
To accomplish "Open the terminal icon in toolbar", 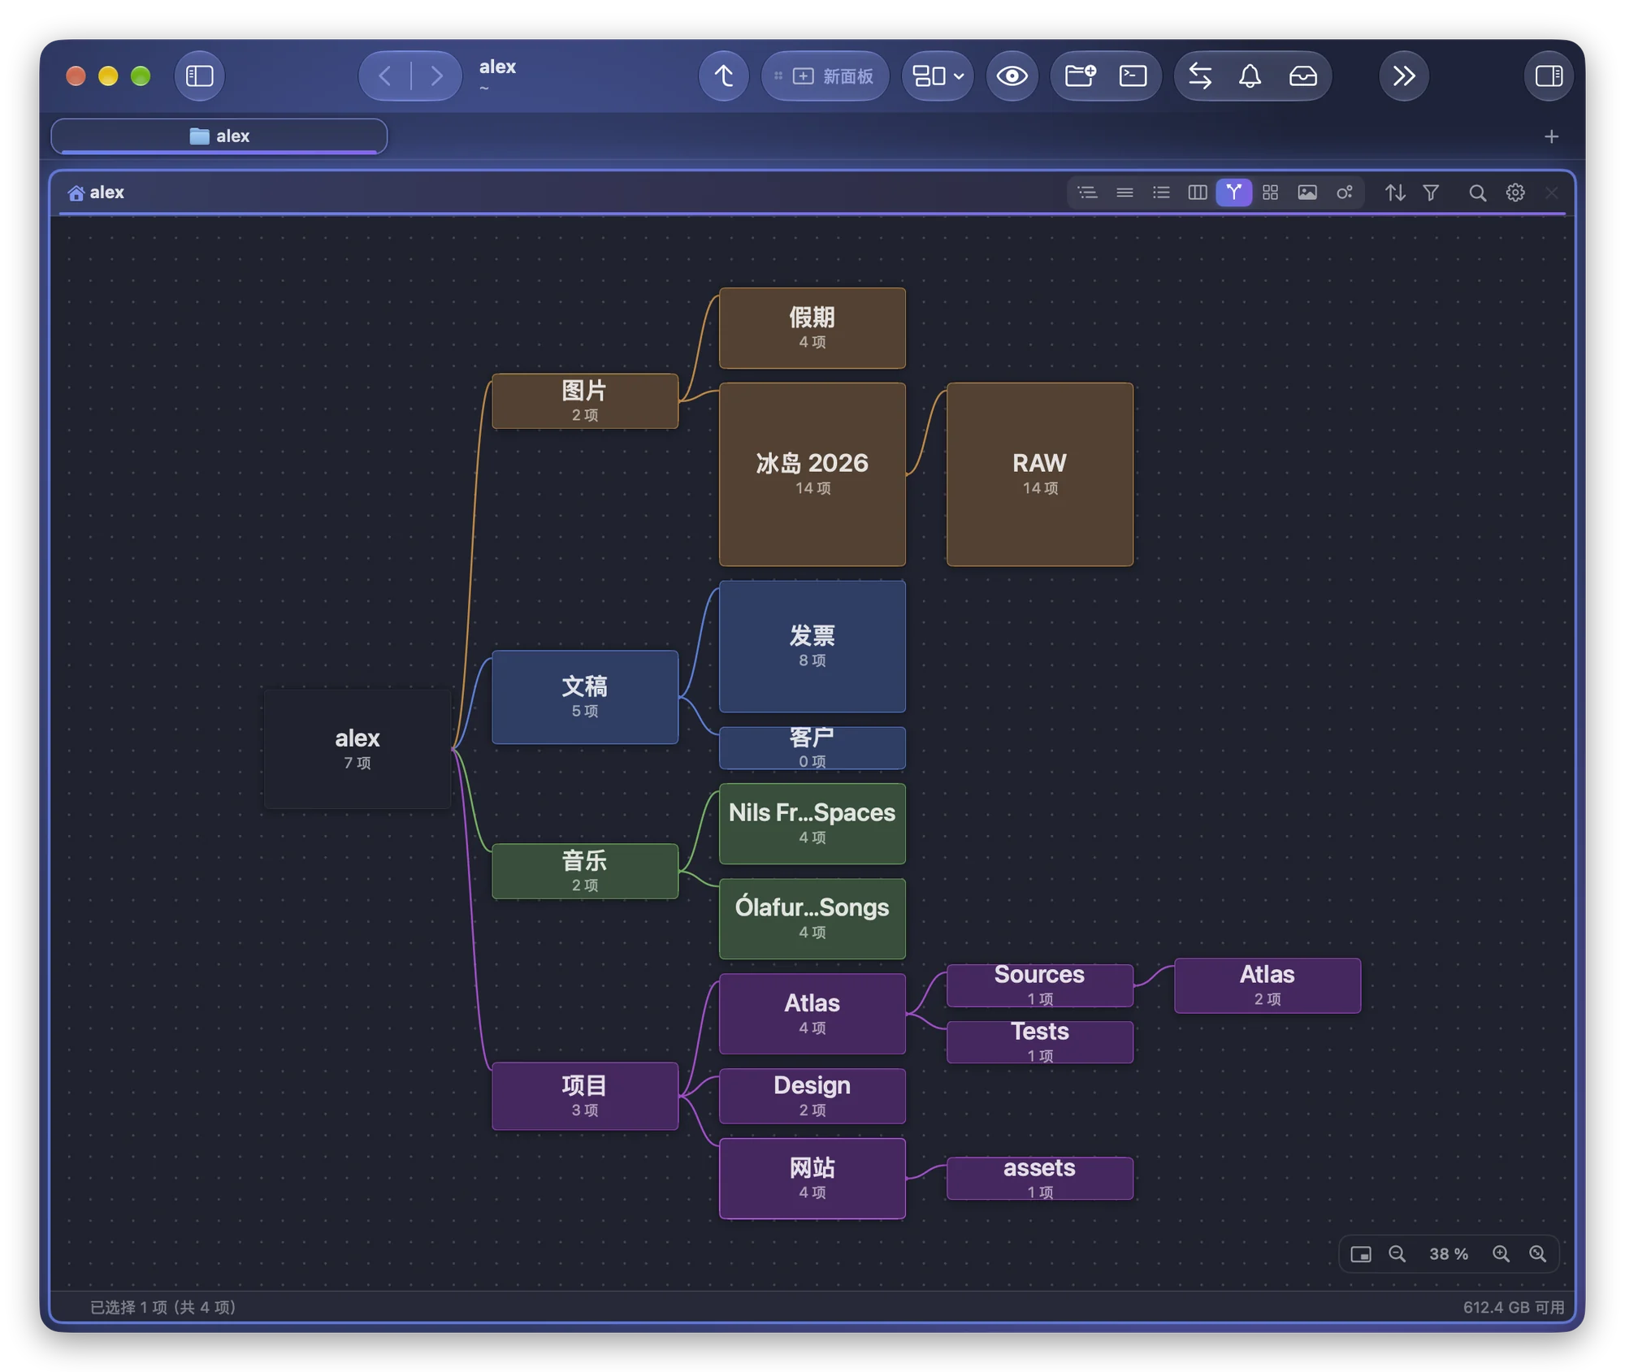I will pos(1133,76).
